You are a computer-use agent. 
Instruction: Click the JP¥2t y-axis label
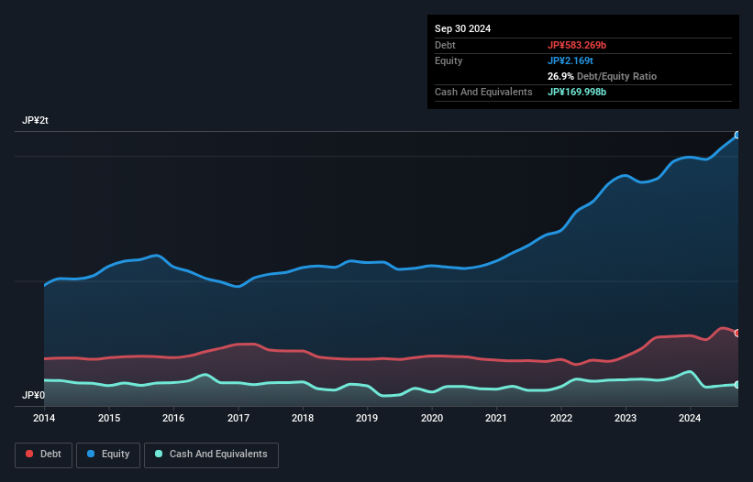pyautogui.click(x=35, y=120)
